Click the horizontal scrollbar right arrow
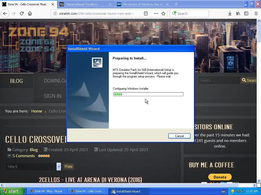The image size is (261, 195). pos(254,185)
